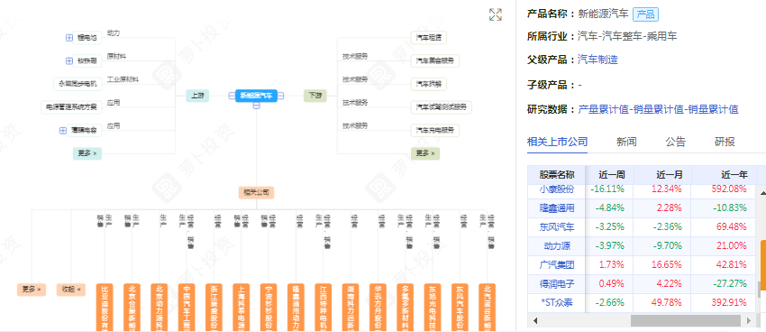Open the 多氟多新材料 company node

(x=406, y=308)
